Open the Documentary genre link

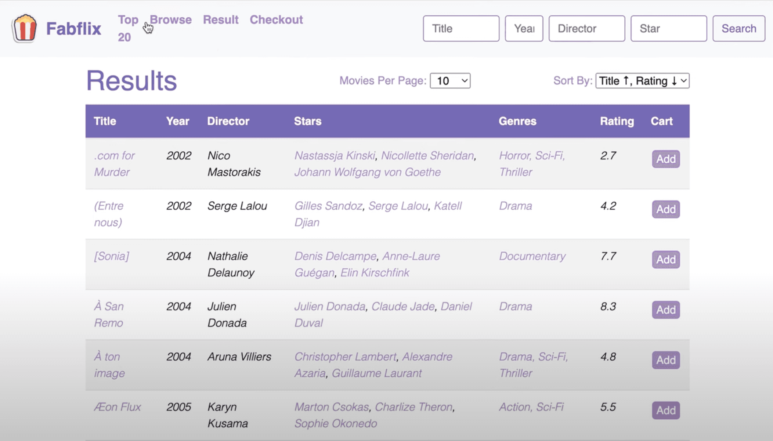pos(532,256)
